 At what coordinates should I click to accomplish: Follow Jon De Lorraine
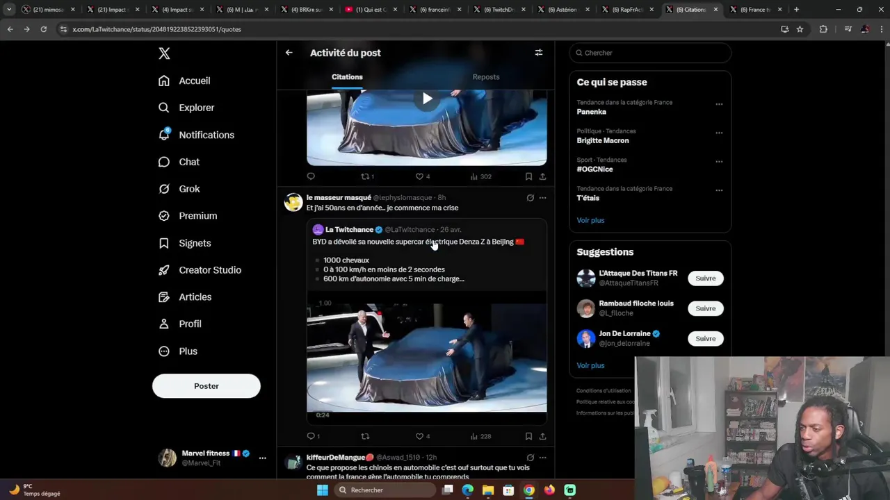(705, 339)
